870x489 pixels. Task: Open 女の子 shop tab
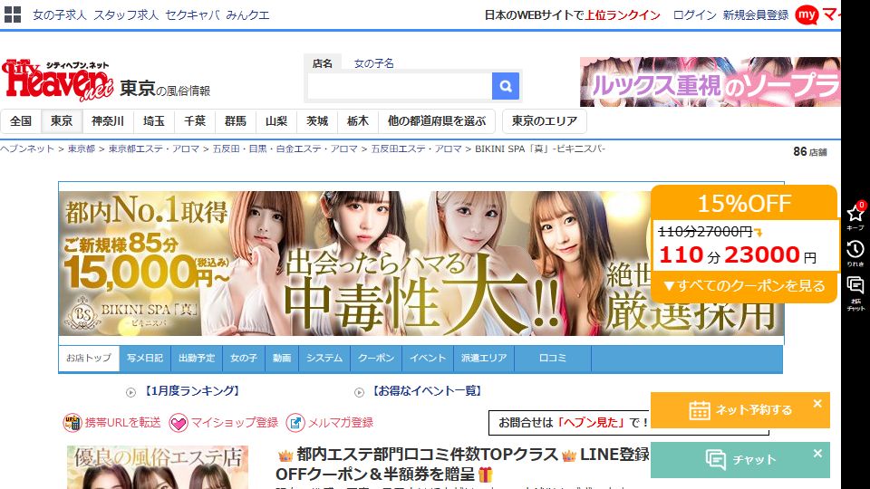(244, 359)
